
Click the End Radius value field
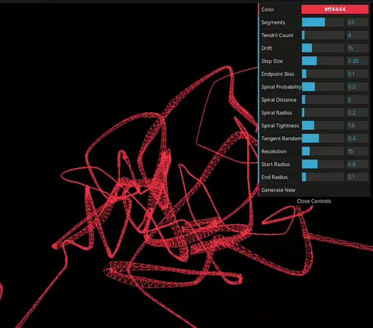click(358, 177)
